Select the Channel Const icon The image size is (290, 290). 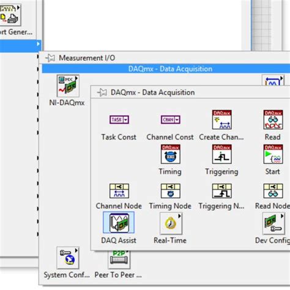coord(171,119)
